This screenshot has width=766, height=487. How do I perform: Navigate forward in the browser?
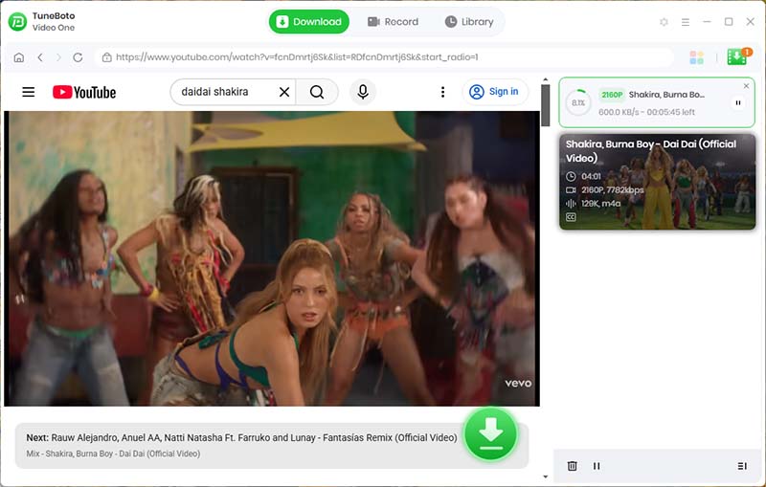[58, 57]
